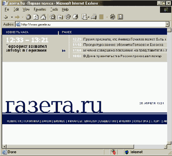Screen dimensions: 172x156
Task: Open the НОВОСТИ navigation section
Action: [14, 121]
